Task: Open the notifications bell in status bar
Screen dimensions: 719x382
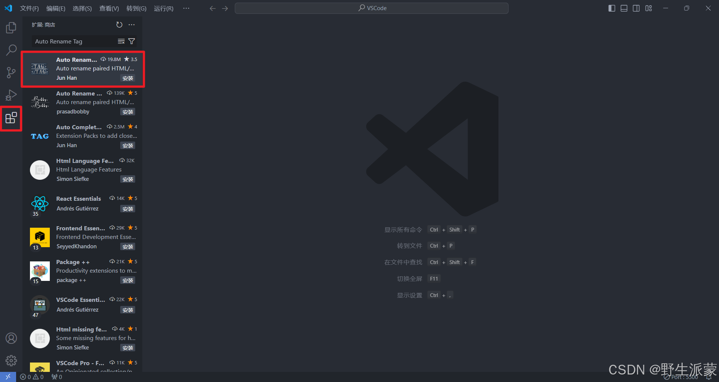Action: [709, 377]
